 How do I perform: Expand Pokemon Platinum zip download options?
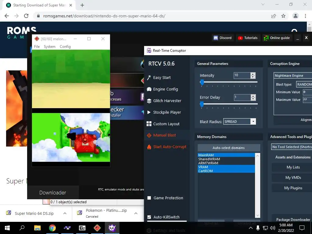pos(136,213)
